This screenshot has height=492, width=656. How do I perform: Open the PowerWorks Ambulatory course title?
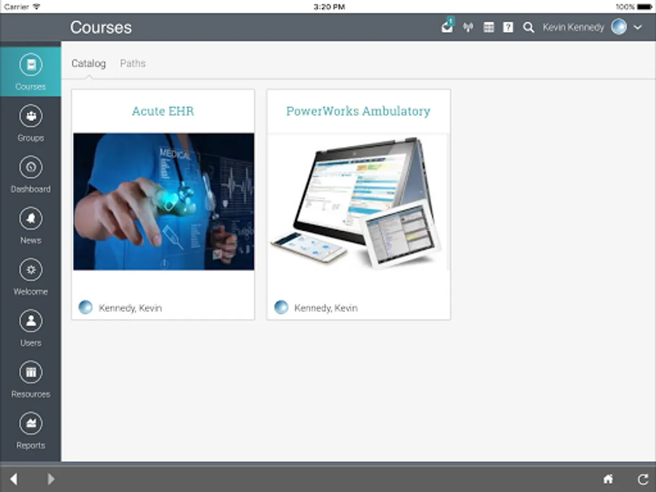(x=358, y=111)
